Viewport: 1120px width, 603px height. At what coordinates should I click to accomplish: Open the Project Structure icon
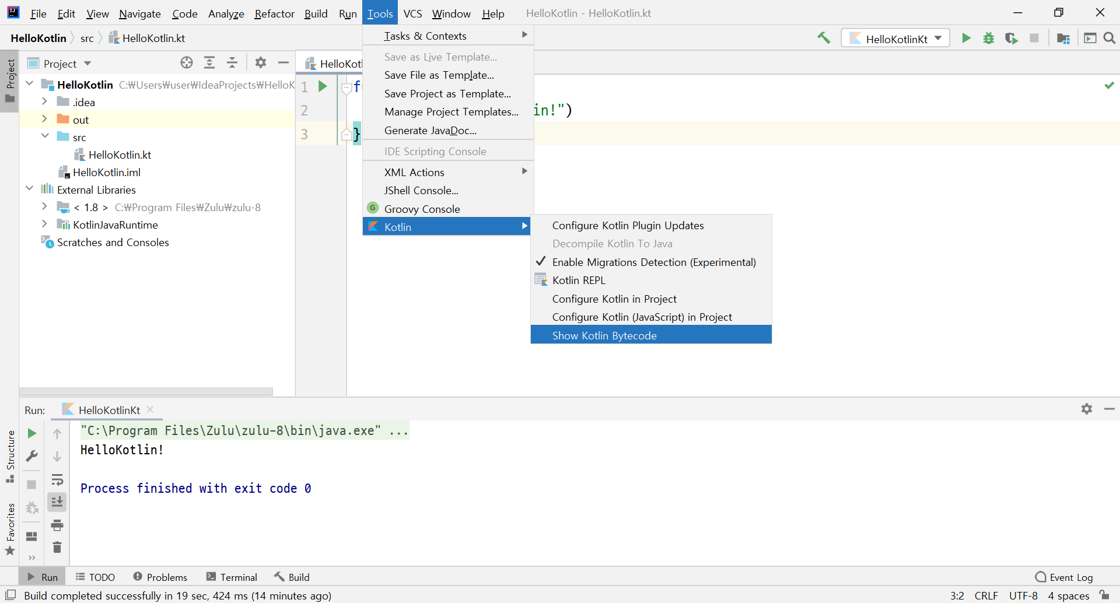point(1063,38)
